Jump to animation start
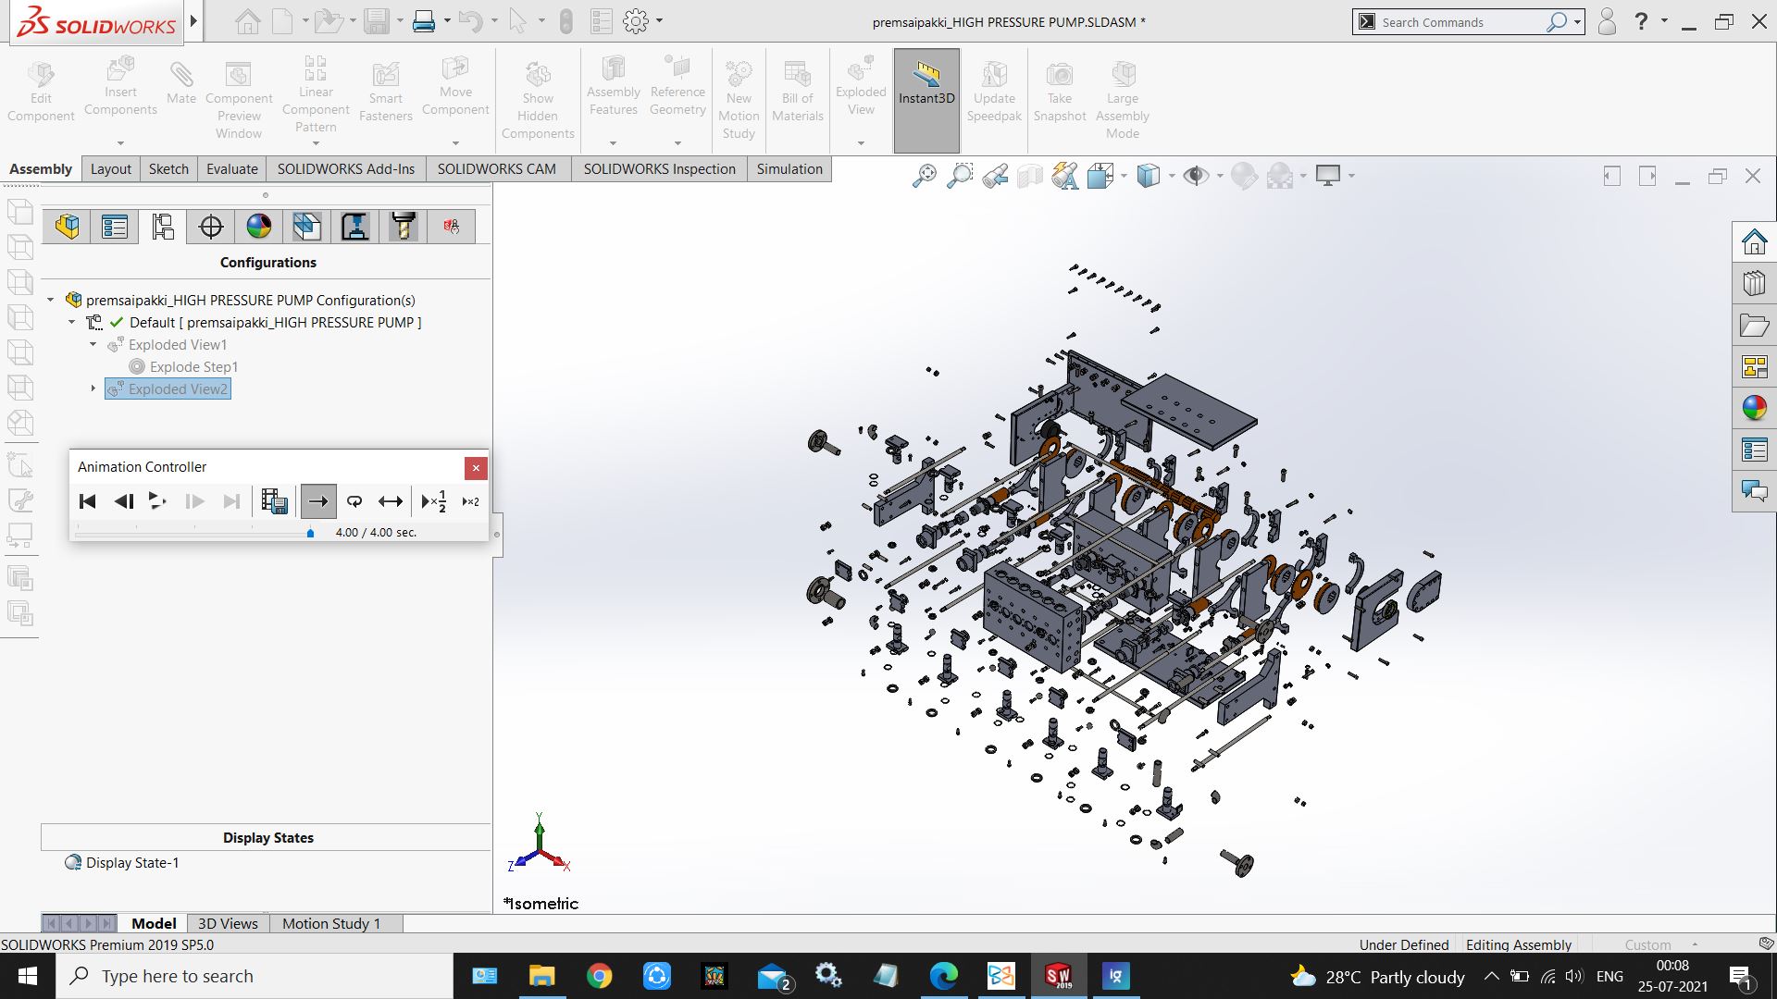The image size is (1777, 999). pos(88,501)
